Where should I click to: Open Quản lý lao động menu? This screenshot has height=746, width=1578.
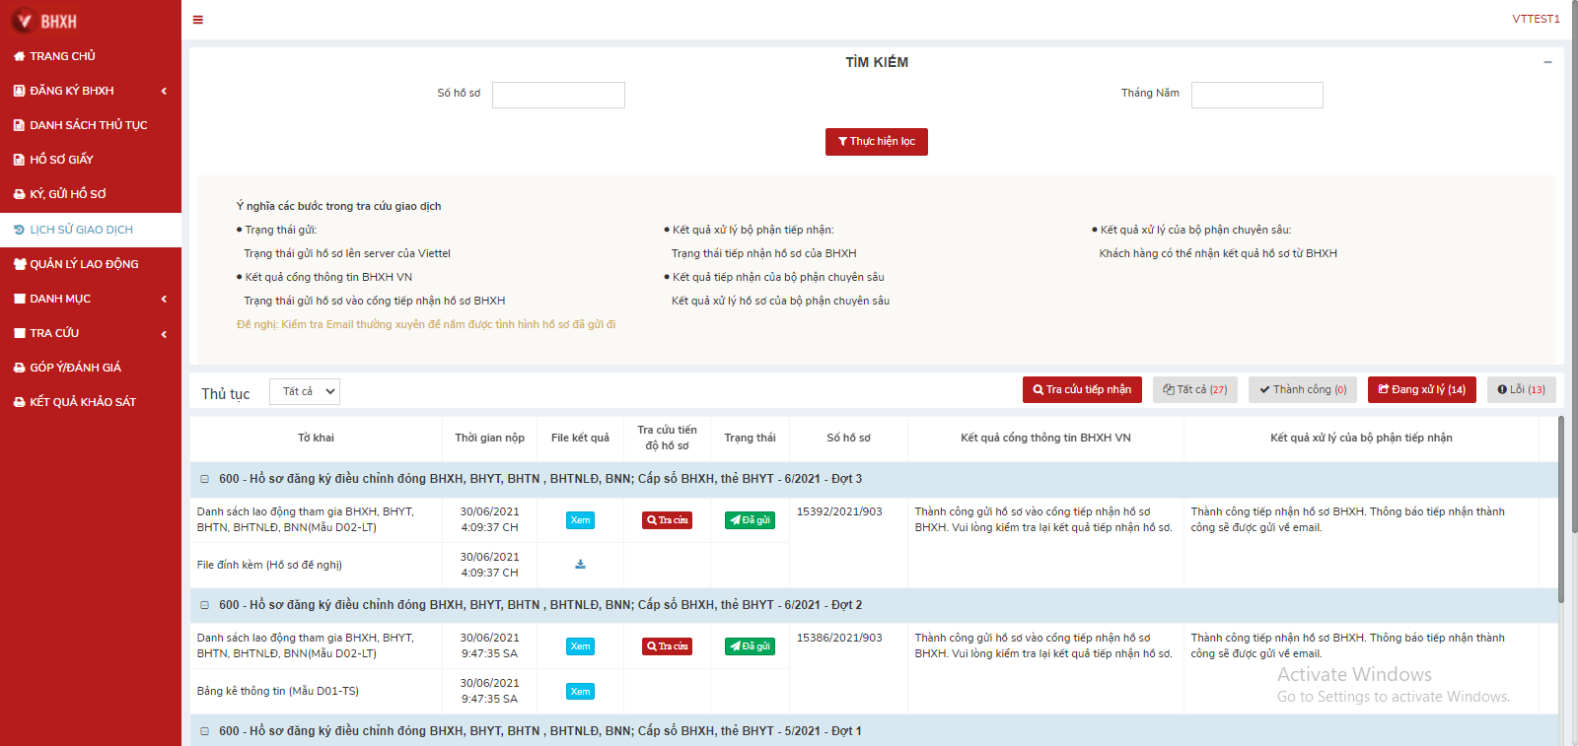(x=91, y=264)
